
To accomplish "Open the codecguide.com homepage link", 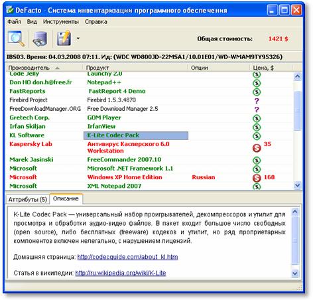I will 127,257.
